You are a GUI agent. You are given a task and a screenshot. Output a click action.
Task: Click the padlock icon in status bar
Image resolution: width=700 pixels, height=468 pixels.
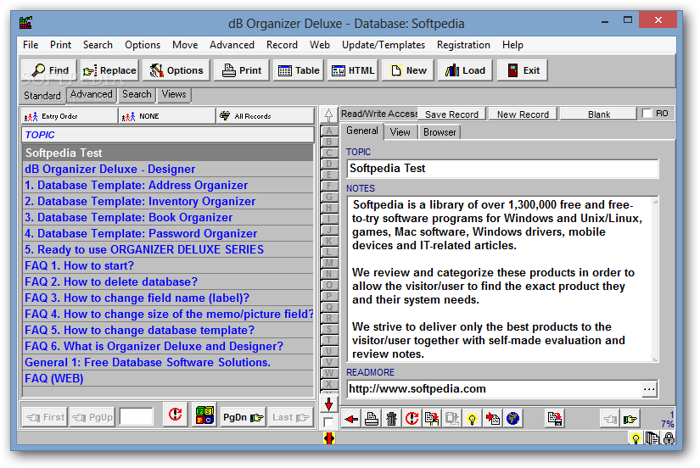point(669,438)
